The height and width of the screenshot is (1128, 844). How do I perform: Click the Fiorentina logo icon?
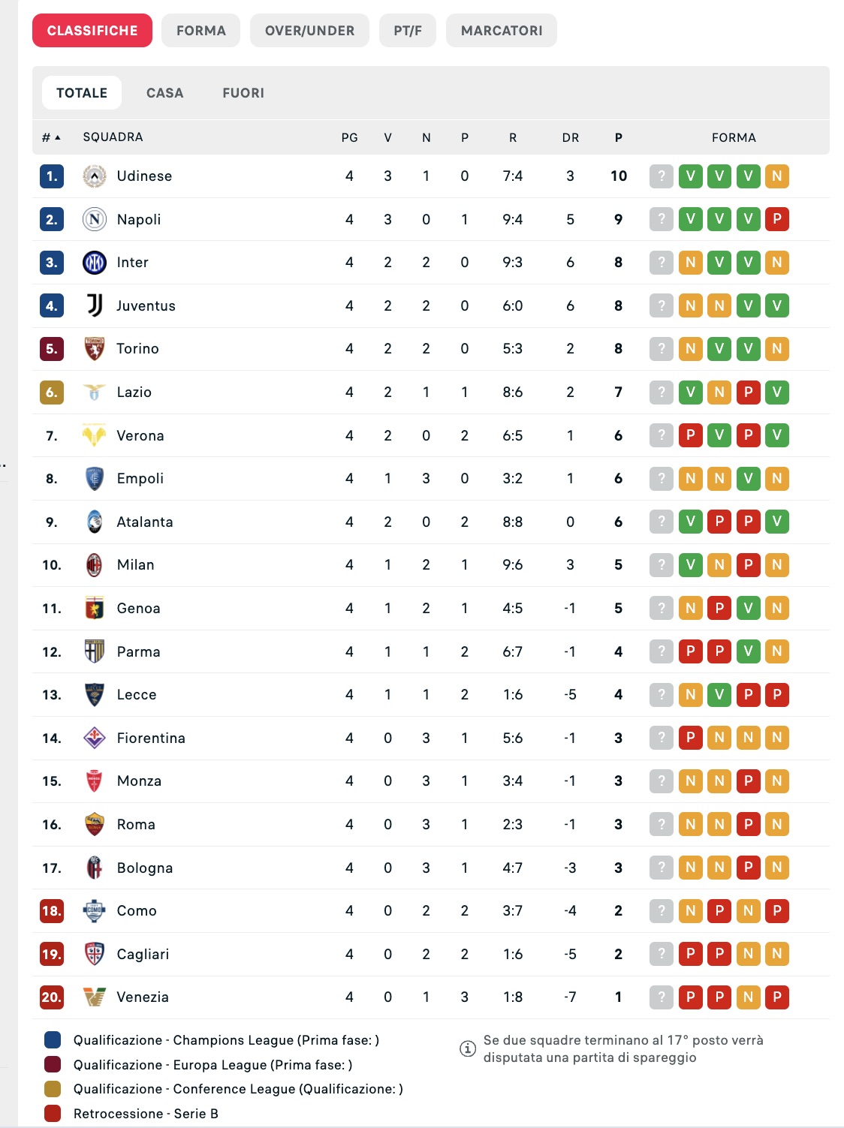[x=94, y=738]
